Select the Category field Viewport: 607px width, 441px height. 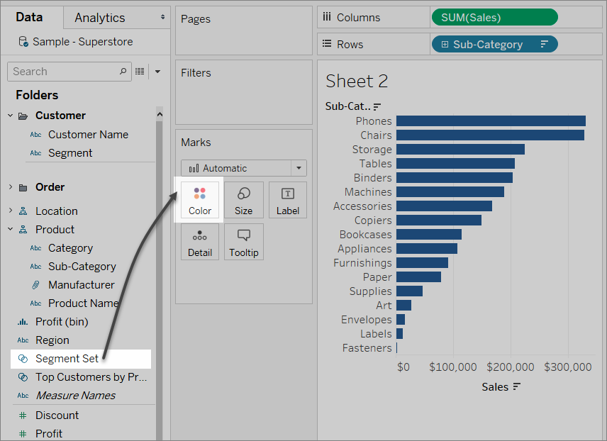[70, 248]
